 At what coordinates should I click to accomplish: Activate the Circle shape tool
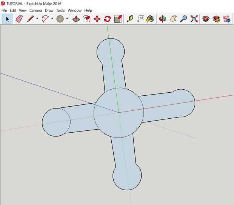[60, 19]
